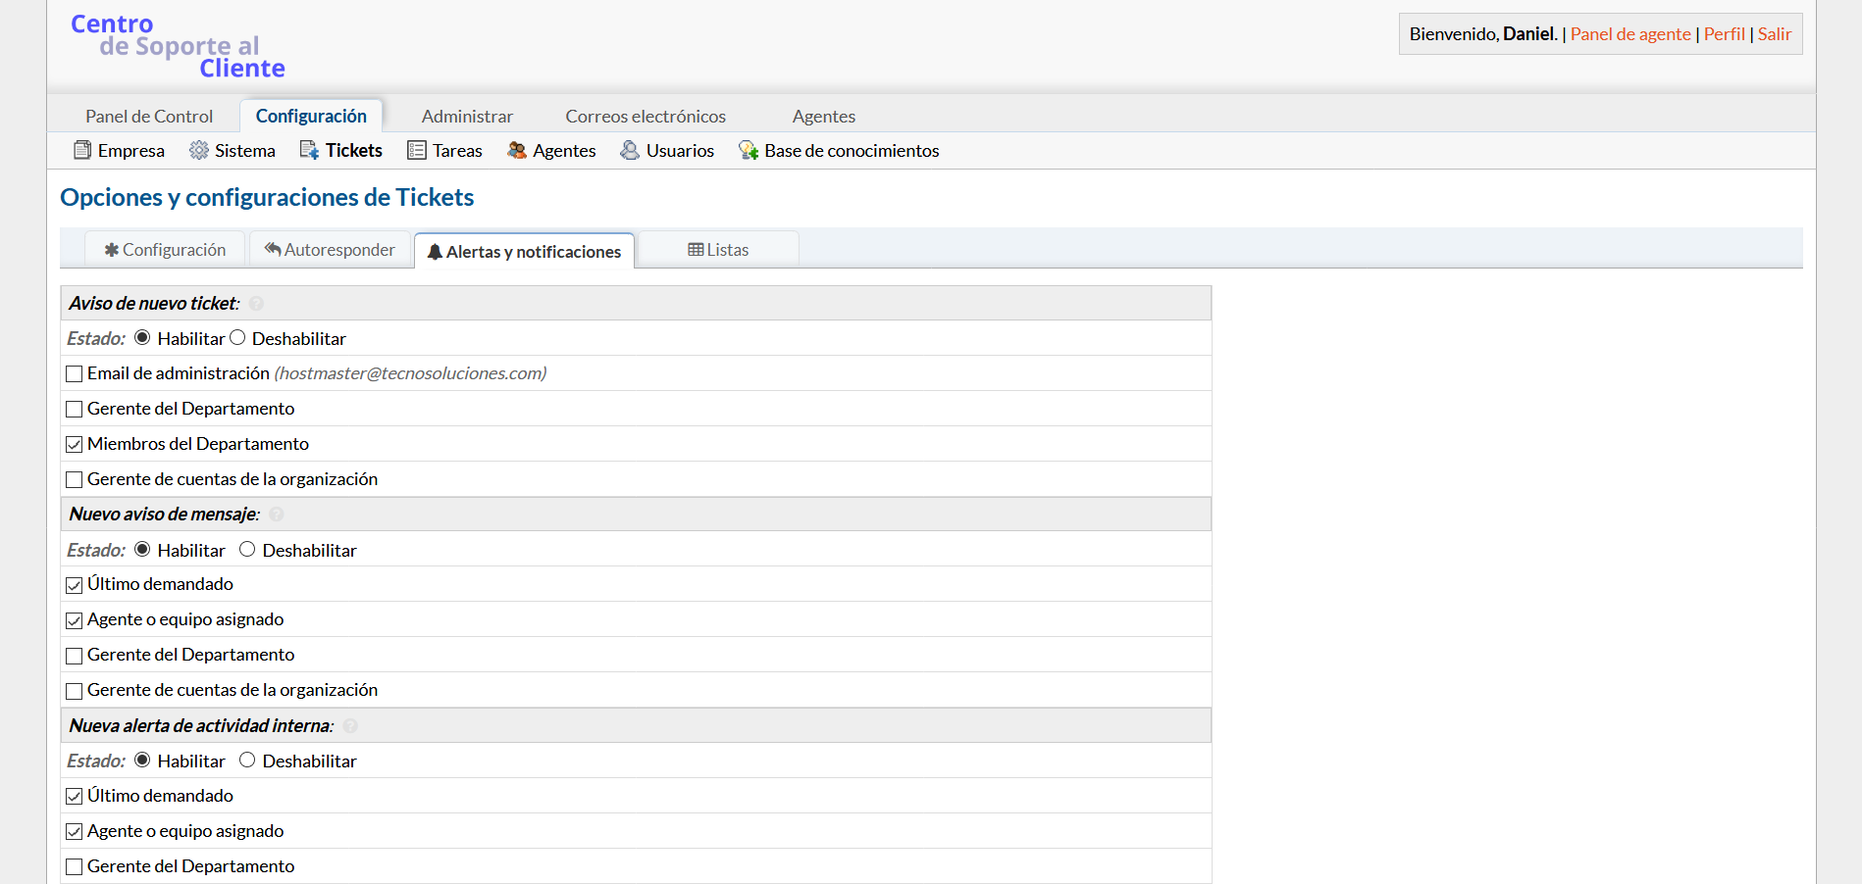This screenshot has width=1862, height=884.
Task: Switch to the Autoresponder tab
Action: click(x=330, y=250)
